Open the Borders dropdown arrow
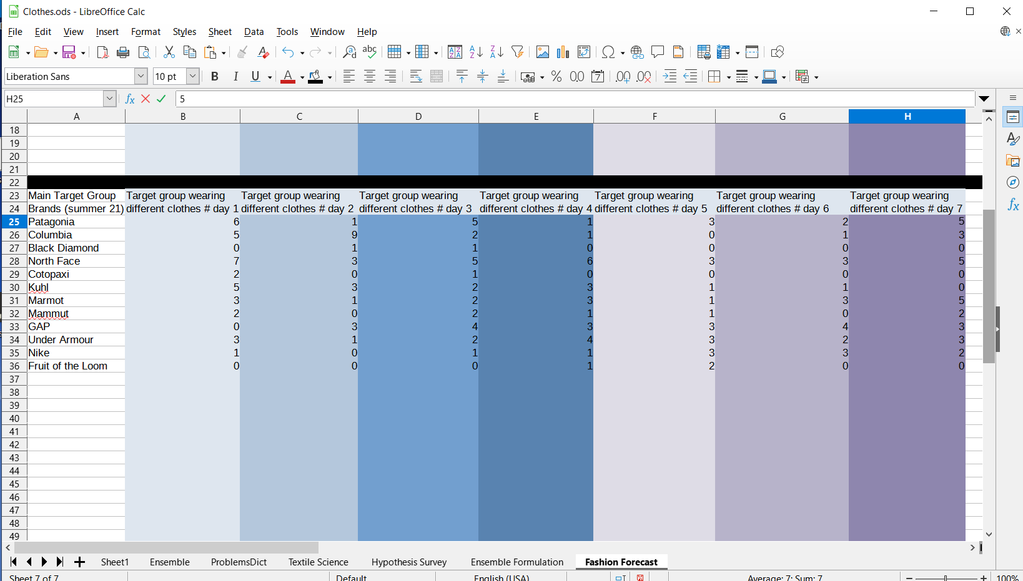 729,77
